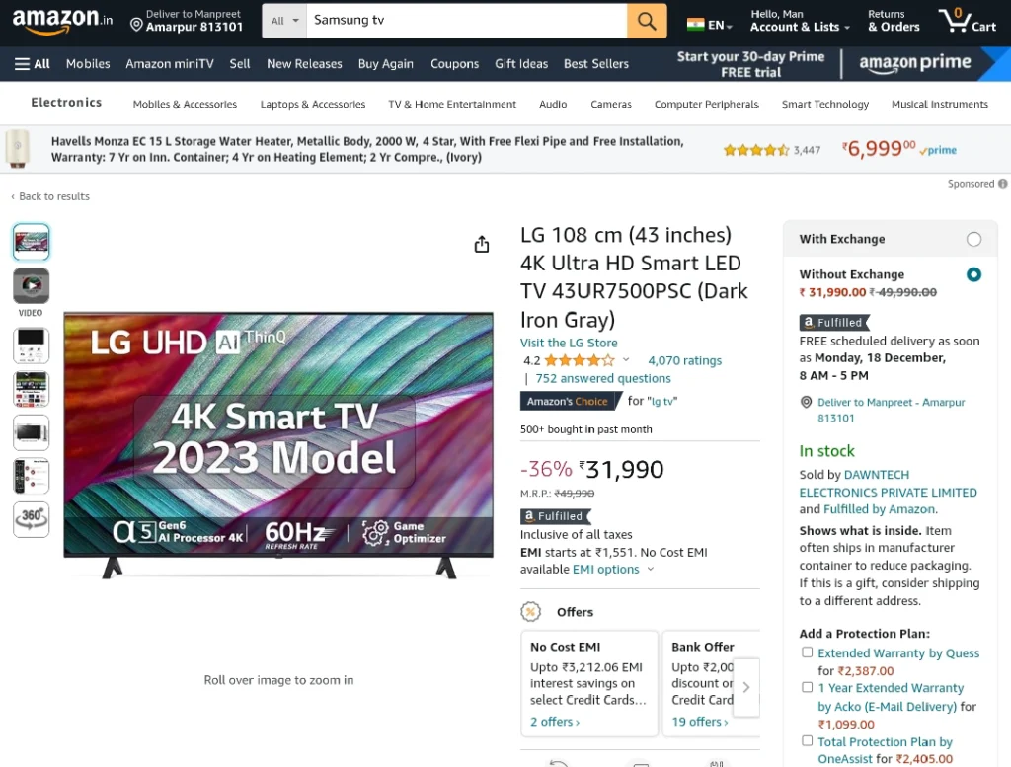Open TV & Home Entertainment category
Image resolution: width=1011 pixels, height=767 pixels.
click(452, 104)
